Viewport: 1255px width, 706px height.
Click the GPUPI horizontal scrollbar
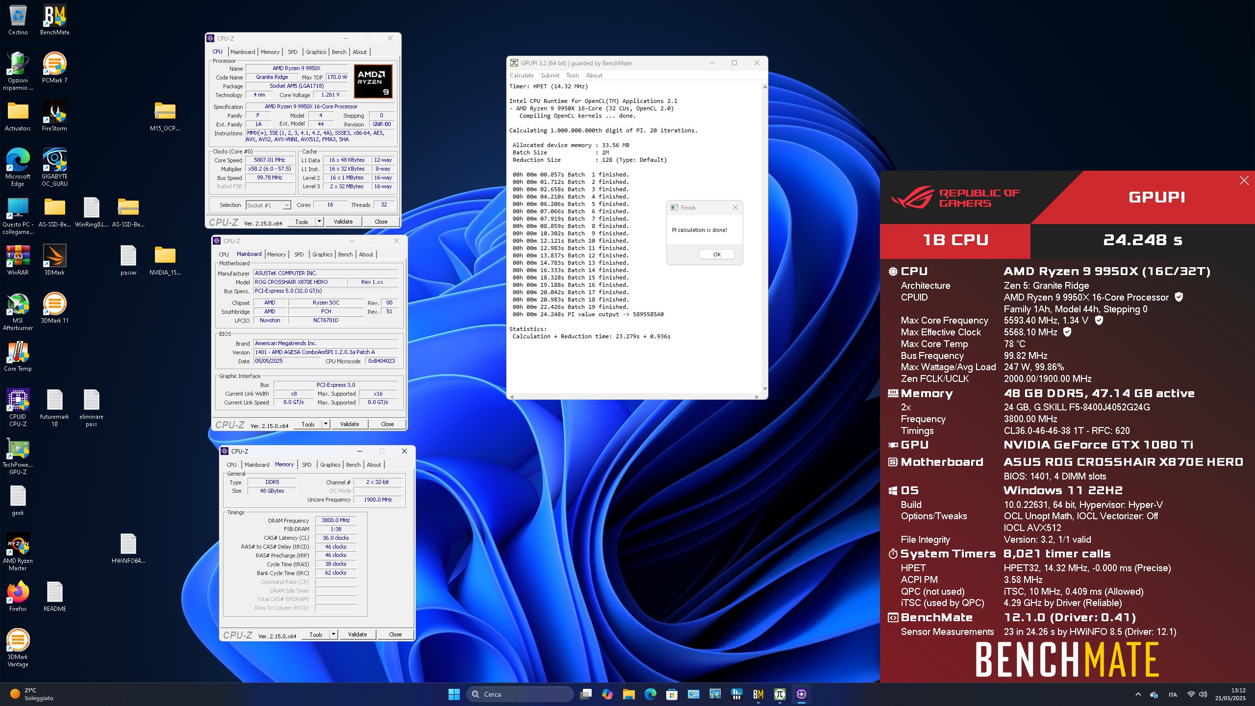634,397
